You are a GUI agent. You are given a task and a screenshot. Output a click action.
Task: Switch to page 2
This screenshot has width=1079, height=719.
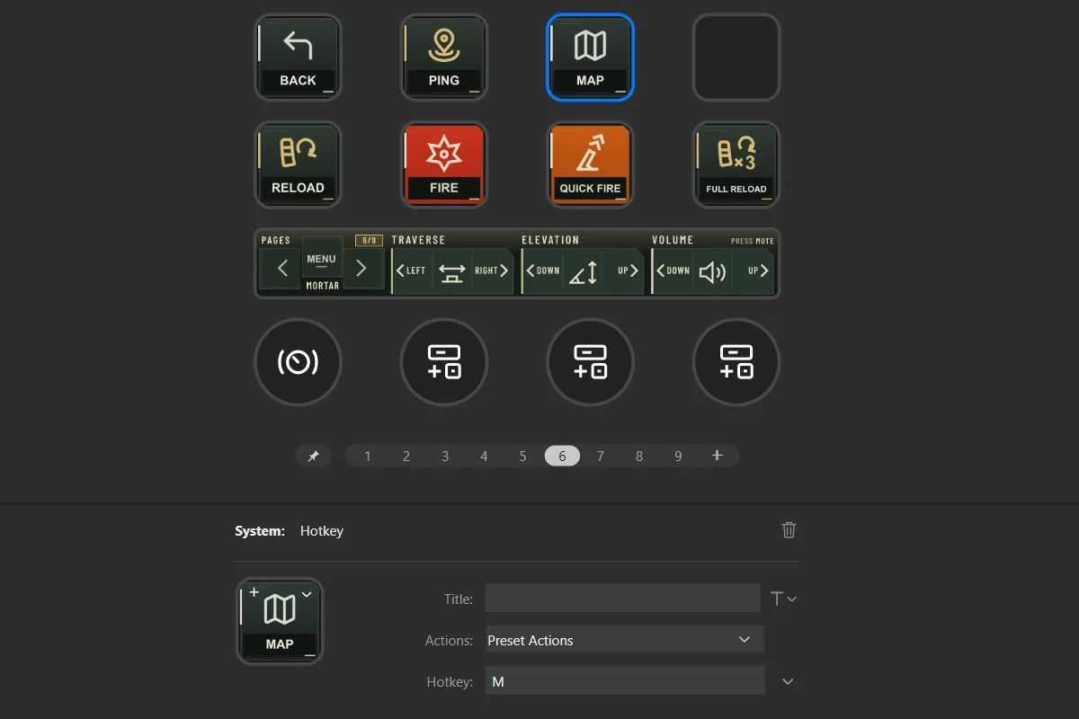pos(406,457)
